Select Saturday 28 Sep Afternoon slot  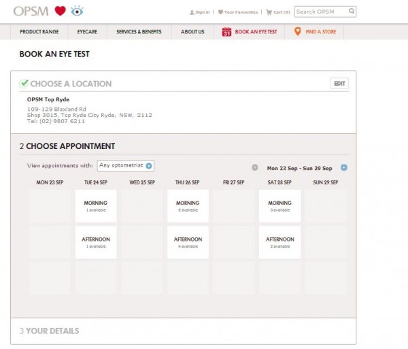click(x=279, y=242)
